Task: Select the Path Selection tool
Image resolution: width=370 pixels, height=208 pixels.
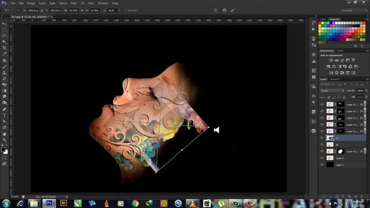Action: [x=4, y=121]
